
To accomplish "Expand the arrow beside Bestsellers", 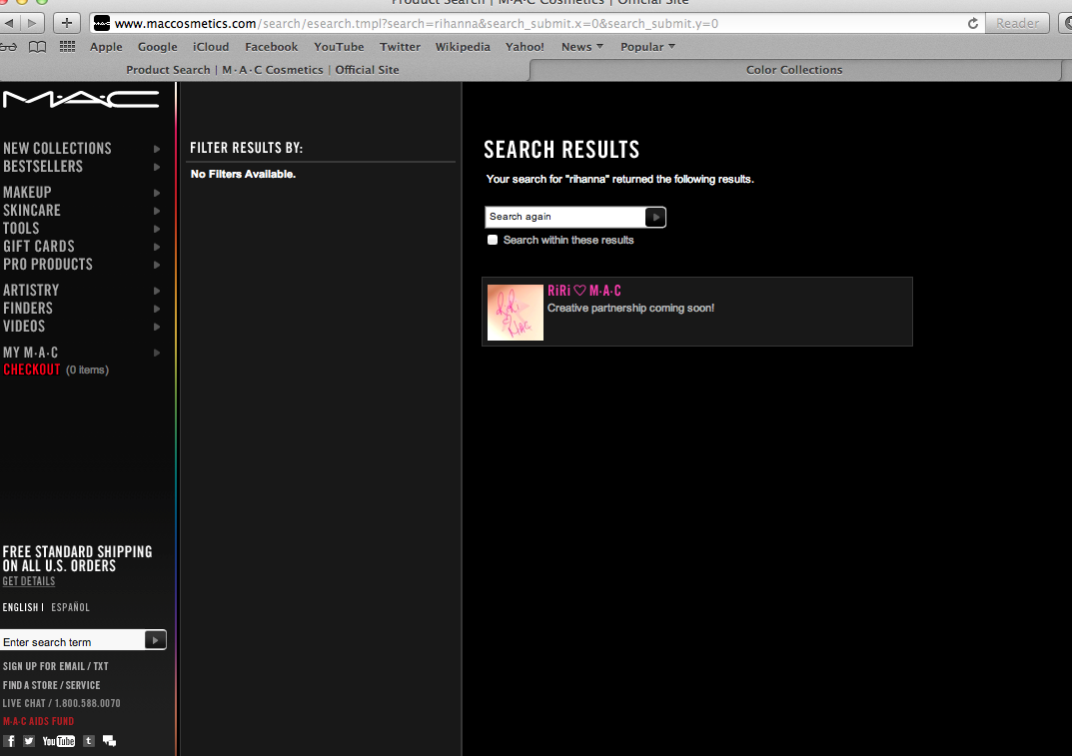I will [x=157, y=167].
